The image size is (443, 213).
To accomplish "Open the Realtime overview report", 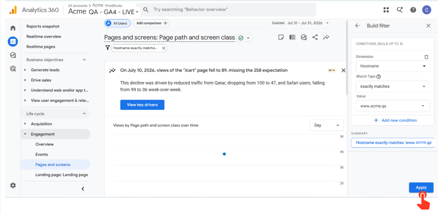I will (x=44, y=36).
